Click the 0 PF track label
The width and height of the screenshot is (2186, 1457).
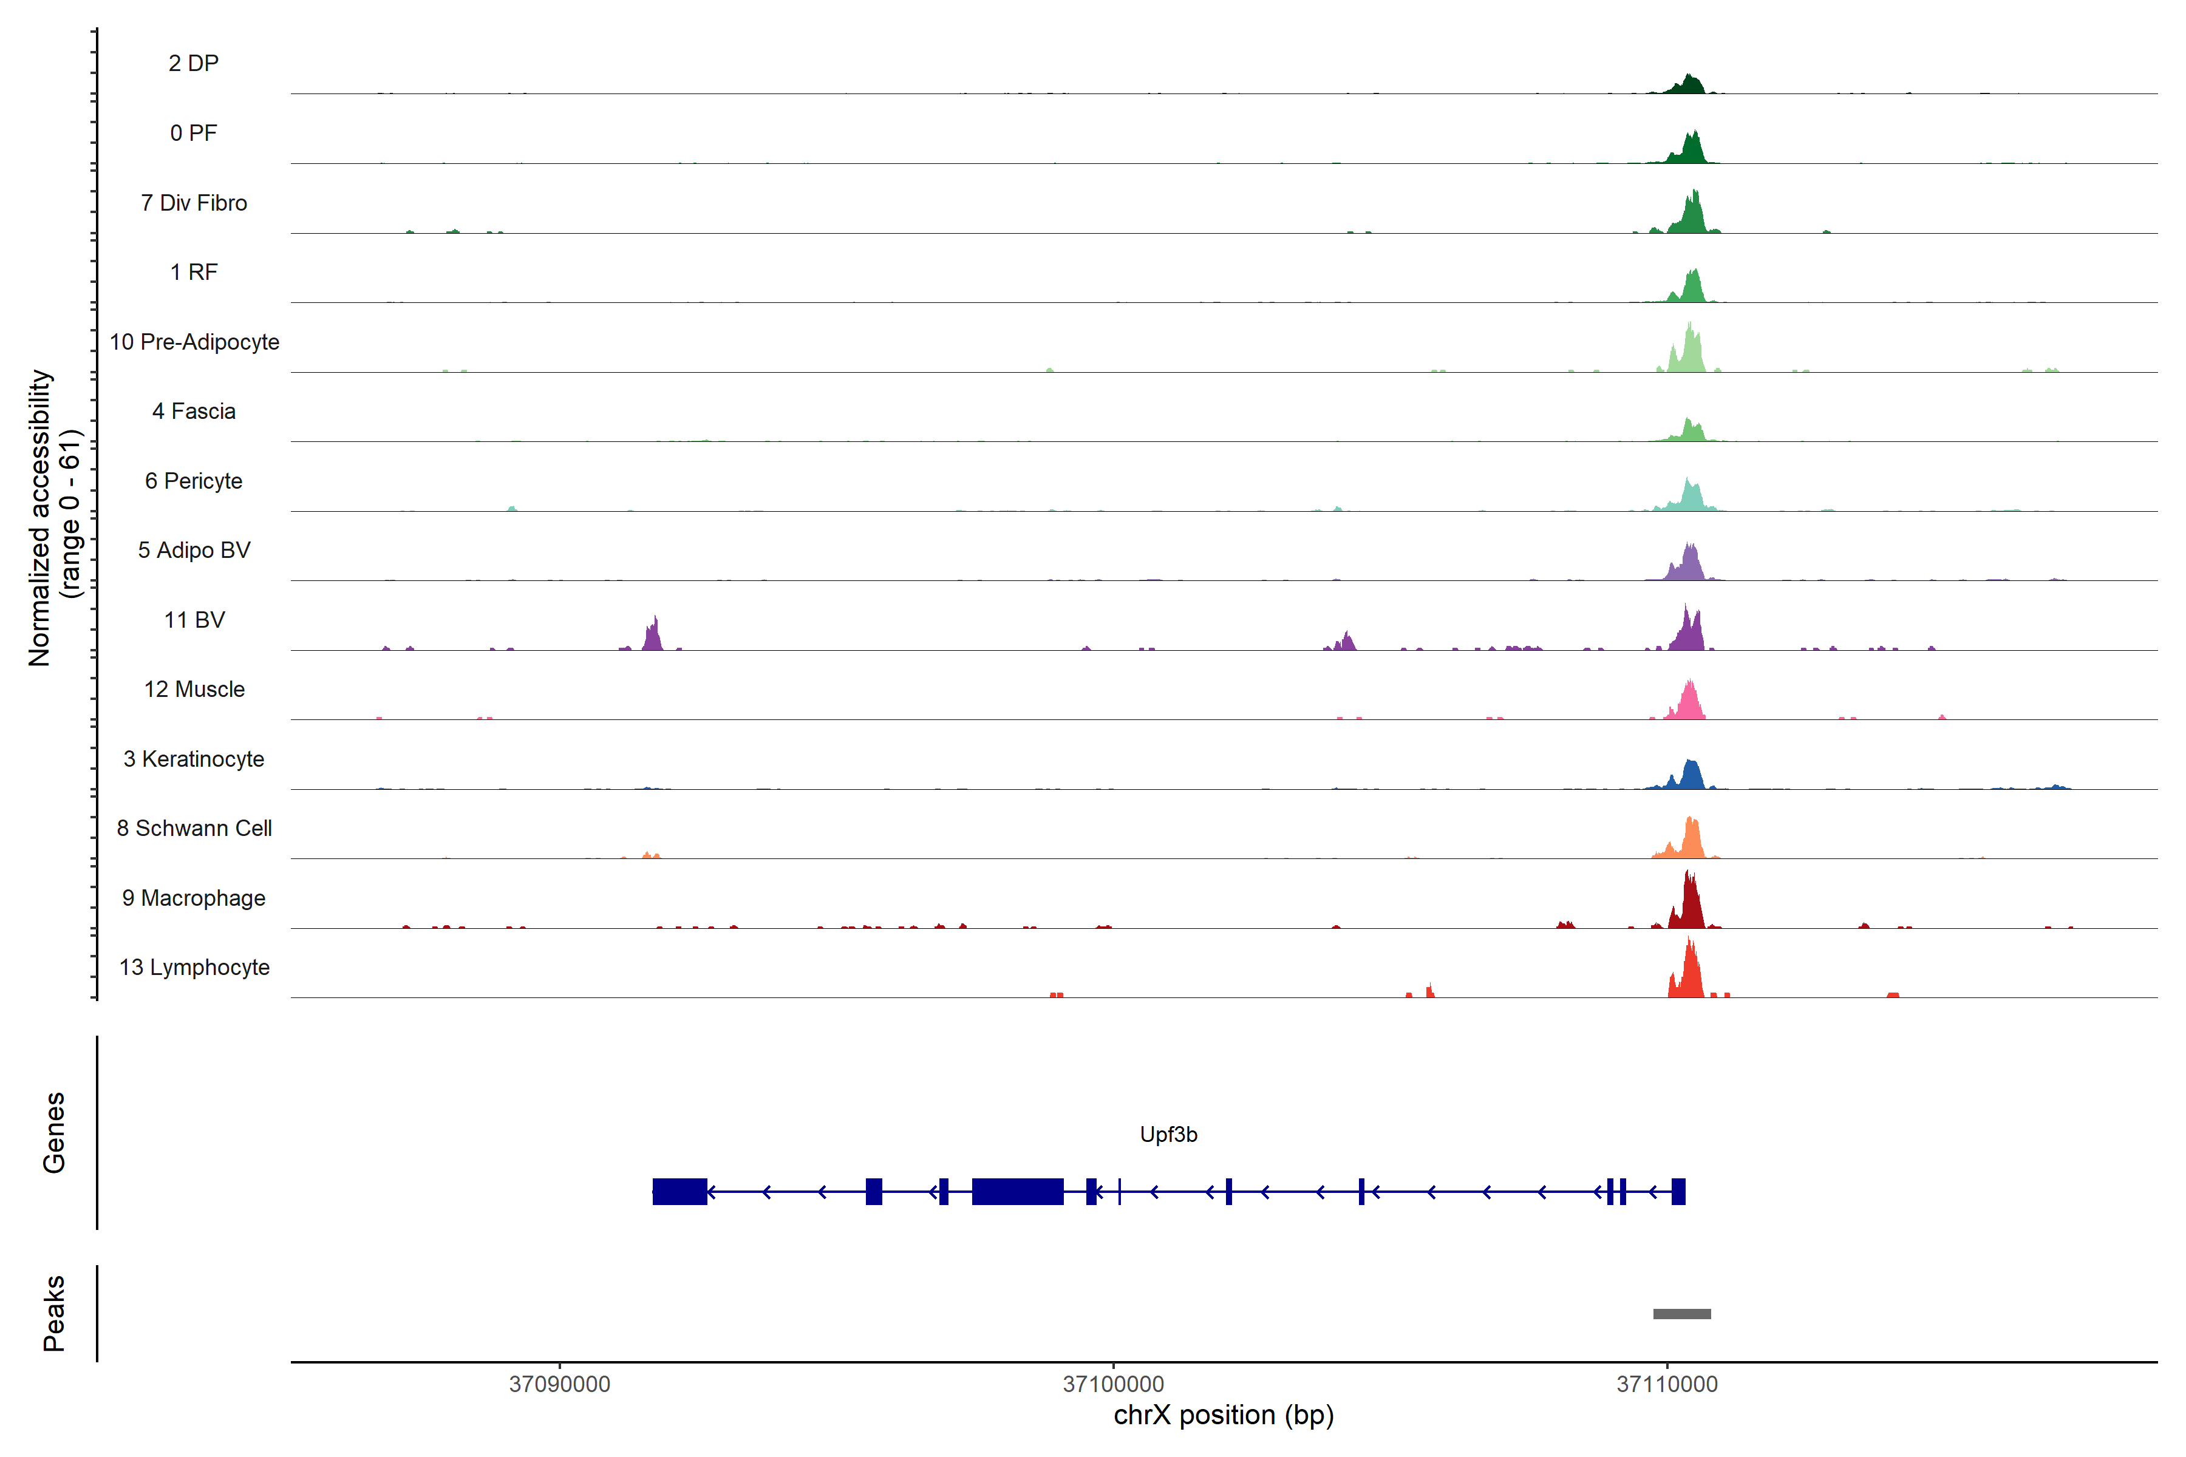click(193, 133)
